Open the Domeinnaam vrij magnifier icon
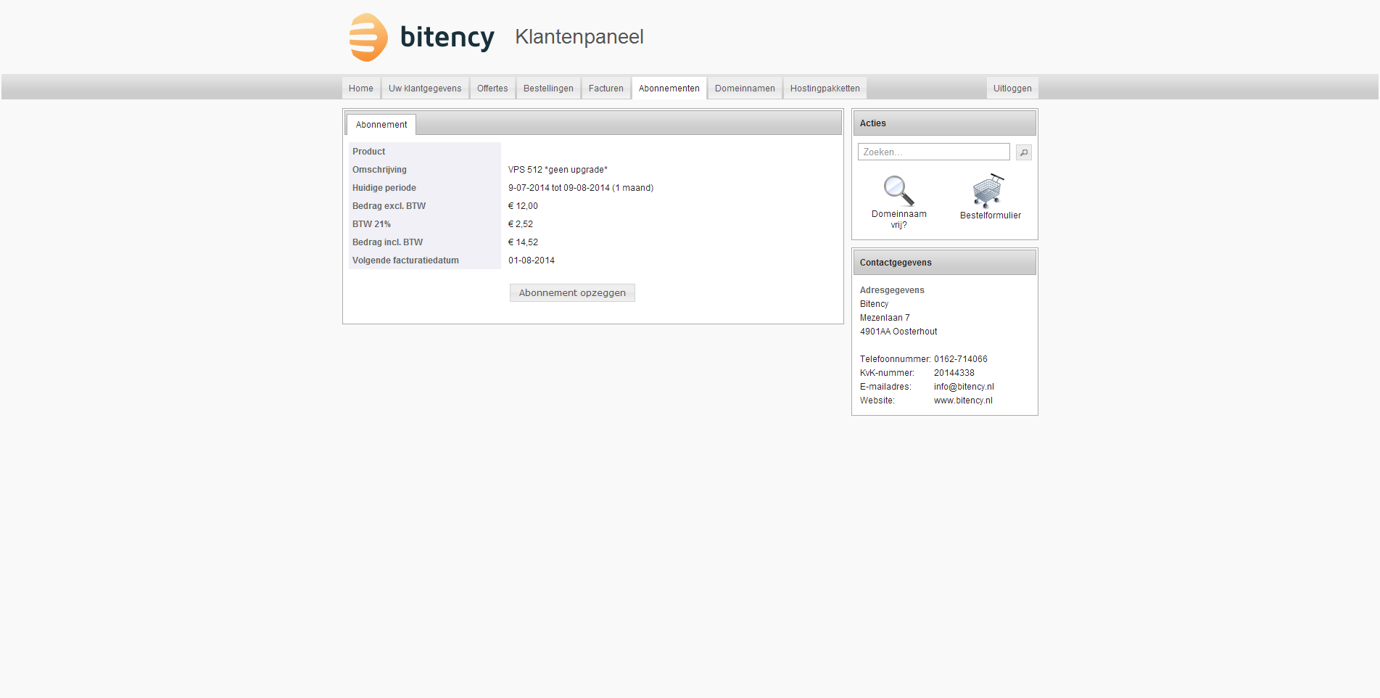 [x=898, y=191]
